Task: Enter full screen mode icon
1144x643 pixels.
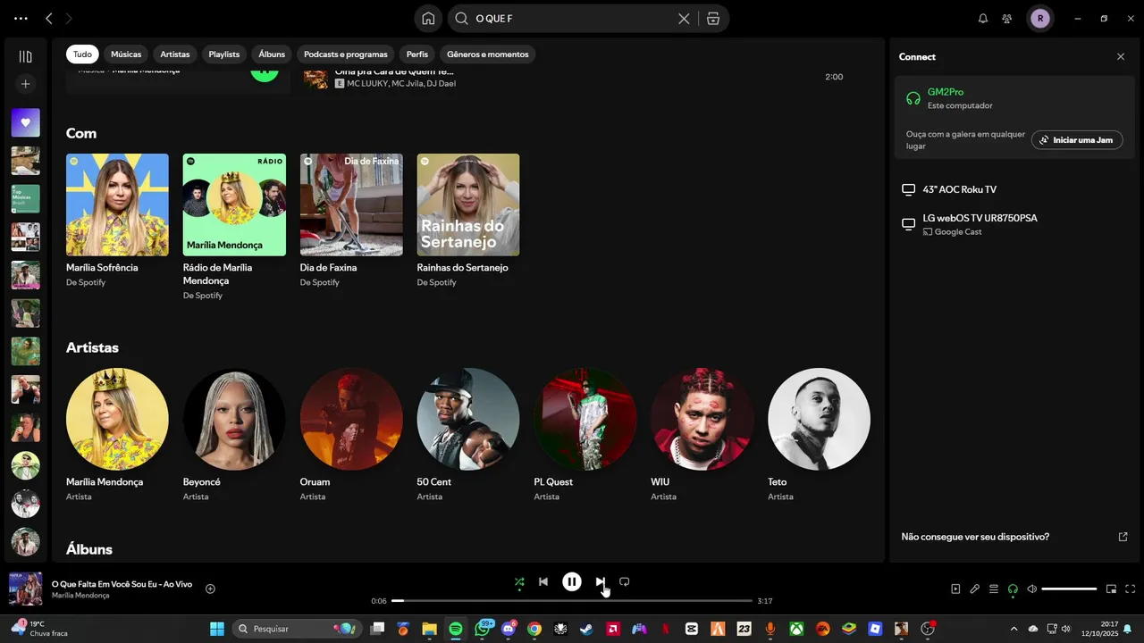Action: tap(1131, 589)
